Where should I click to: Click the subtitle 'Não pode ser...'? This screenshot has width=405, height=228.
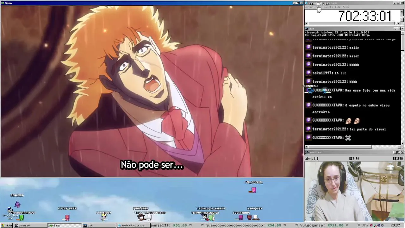[x=152, y=165]
